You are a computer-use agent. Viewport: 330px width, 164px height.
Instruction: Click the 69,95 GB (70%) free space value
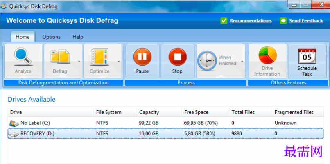[201, 123]
